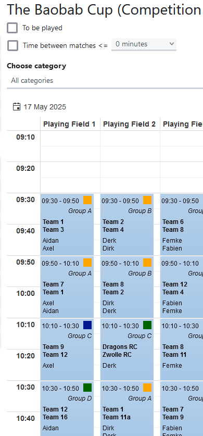Click the empty 09:10 slot on Playing Field 1
Screen dimensions: 203x436
(70, 139)
